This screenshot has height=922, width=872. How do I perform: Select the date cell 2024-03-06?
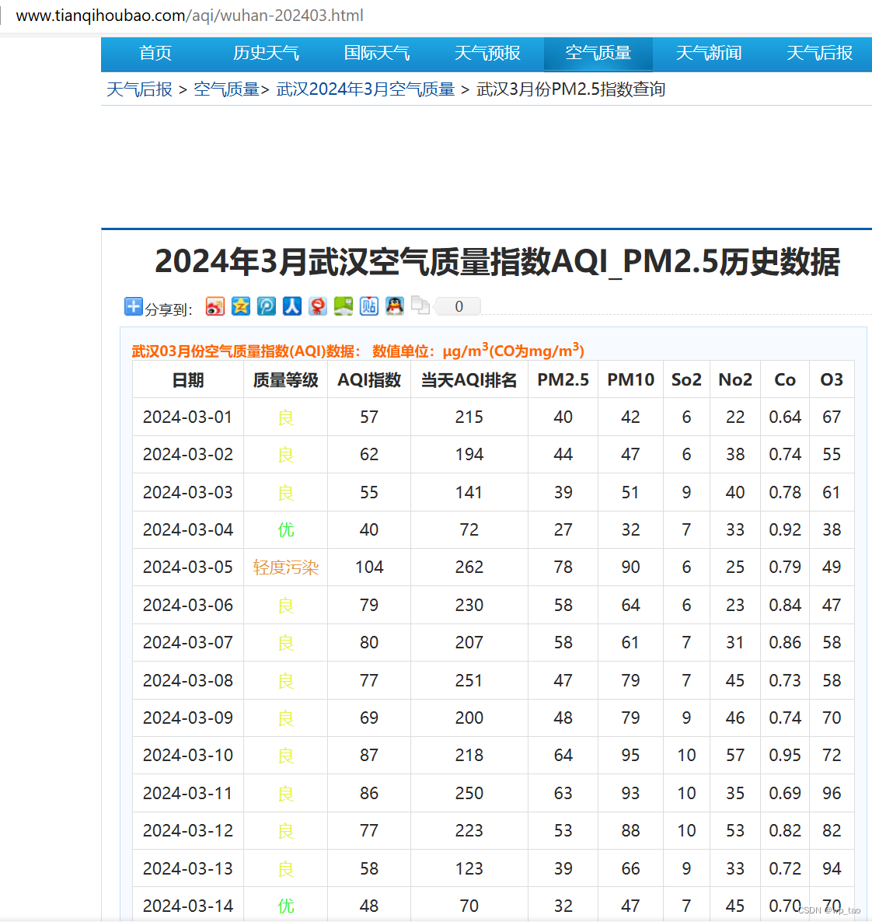(187, 605)
